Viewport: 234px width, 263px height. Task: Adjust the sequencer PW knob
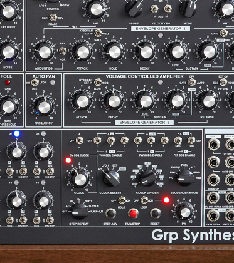185,212
